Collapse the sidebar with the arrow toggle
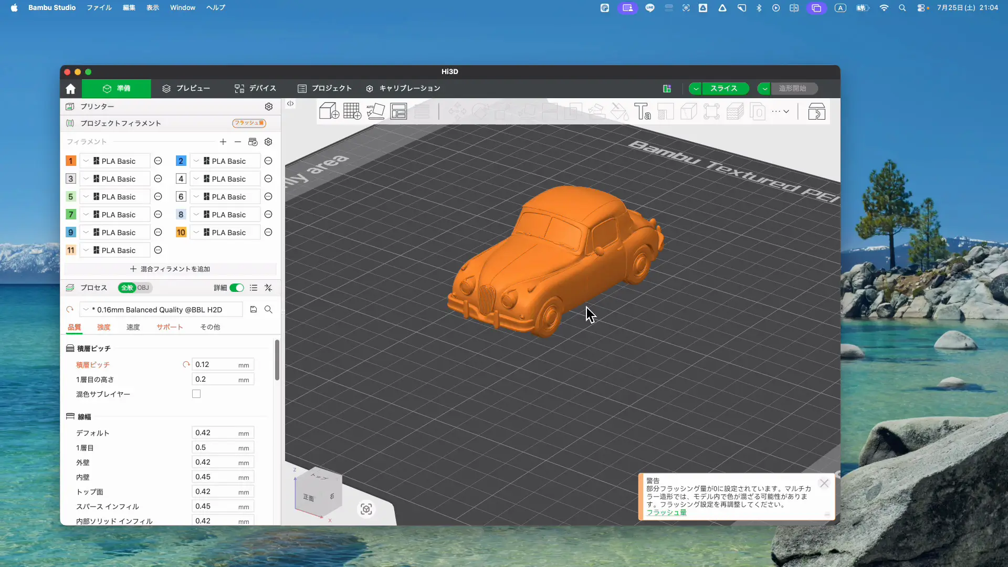The width and height of the screenshot is (1008, 567). tap(290, 104)
